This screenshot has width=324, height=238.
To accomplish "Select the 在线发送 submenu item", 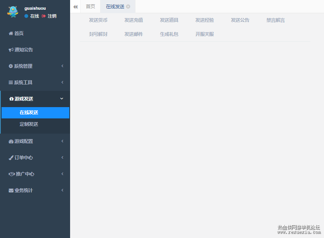I will [35, 113].
